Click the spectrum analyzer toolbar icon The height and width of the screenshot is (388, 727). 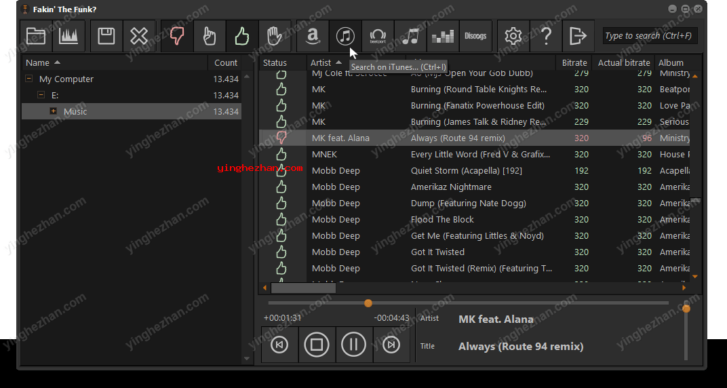coord(68,36)
